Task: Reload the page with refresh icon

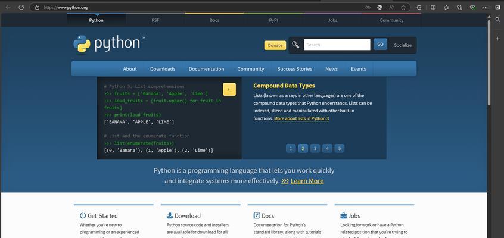Action: [21, 7]
